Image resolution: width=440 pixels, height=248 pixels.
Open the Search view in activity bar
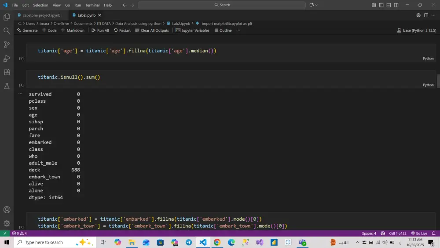(x=7, y=30)
